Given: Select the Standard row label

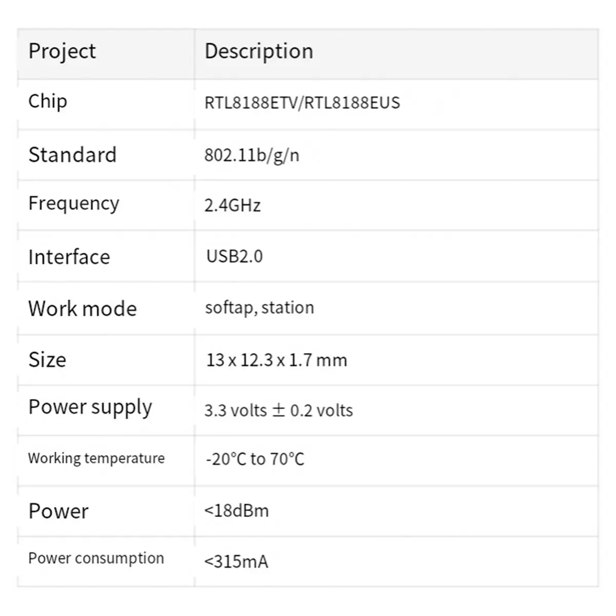Looking at the screenshot, I should [72, 155].
